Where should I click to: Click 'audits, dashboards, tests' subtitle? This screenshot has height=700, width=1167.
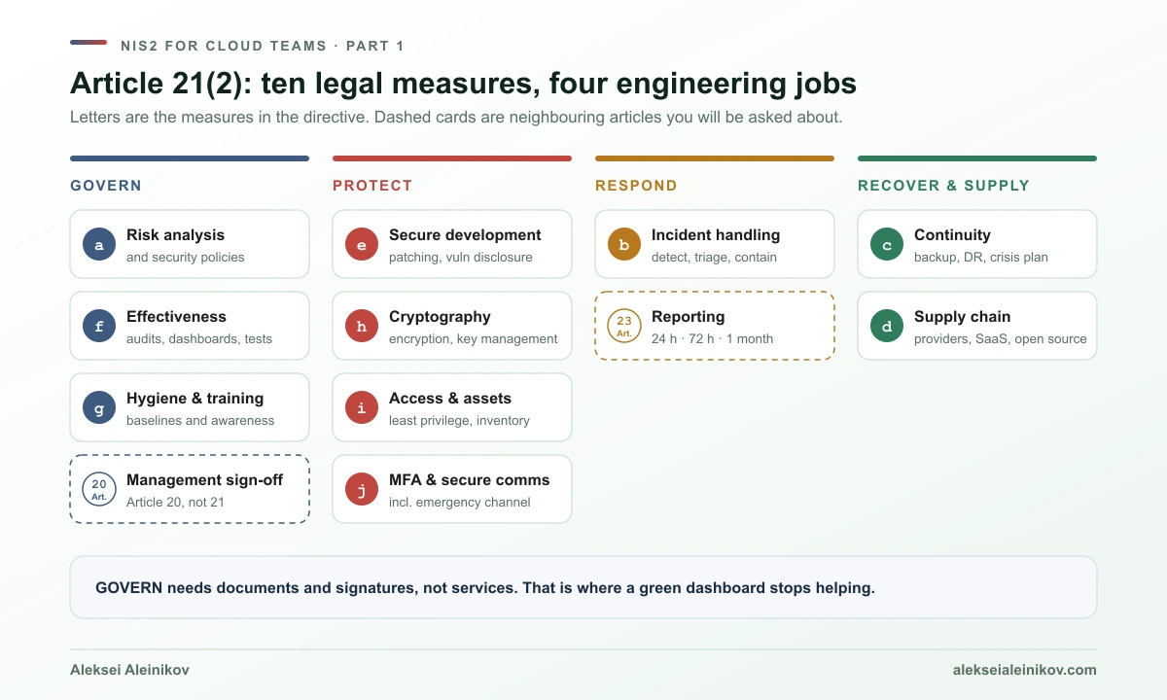click(x=199, y=339)
